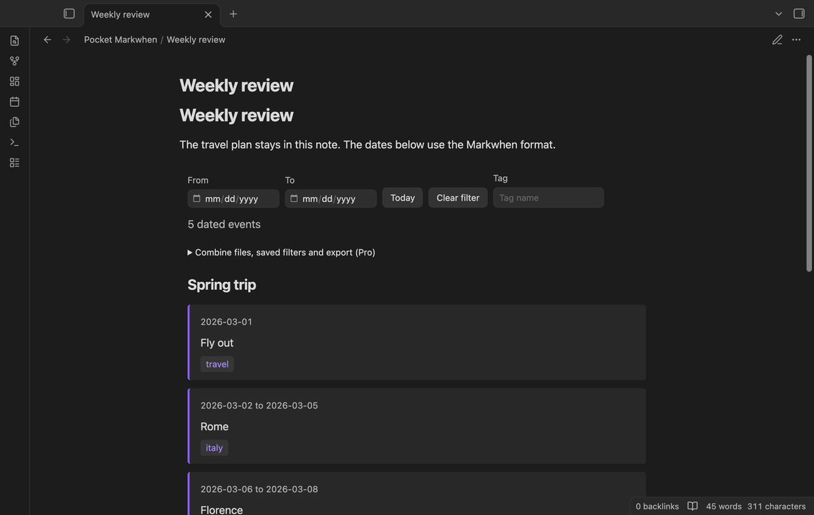
Task: Click 45 words in status bar
Action: 724,506
